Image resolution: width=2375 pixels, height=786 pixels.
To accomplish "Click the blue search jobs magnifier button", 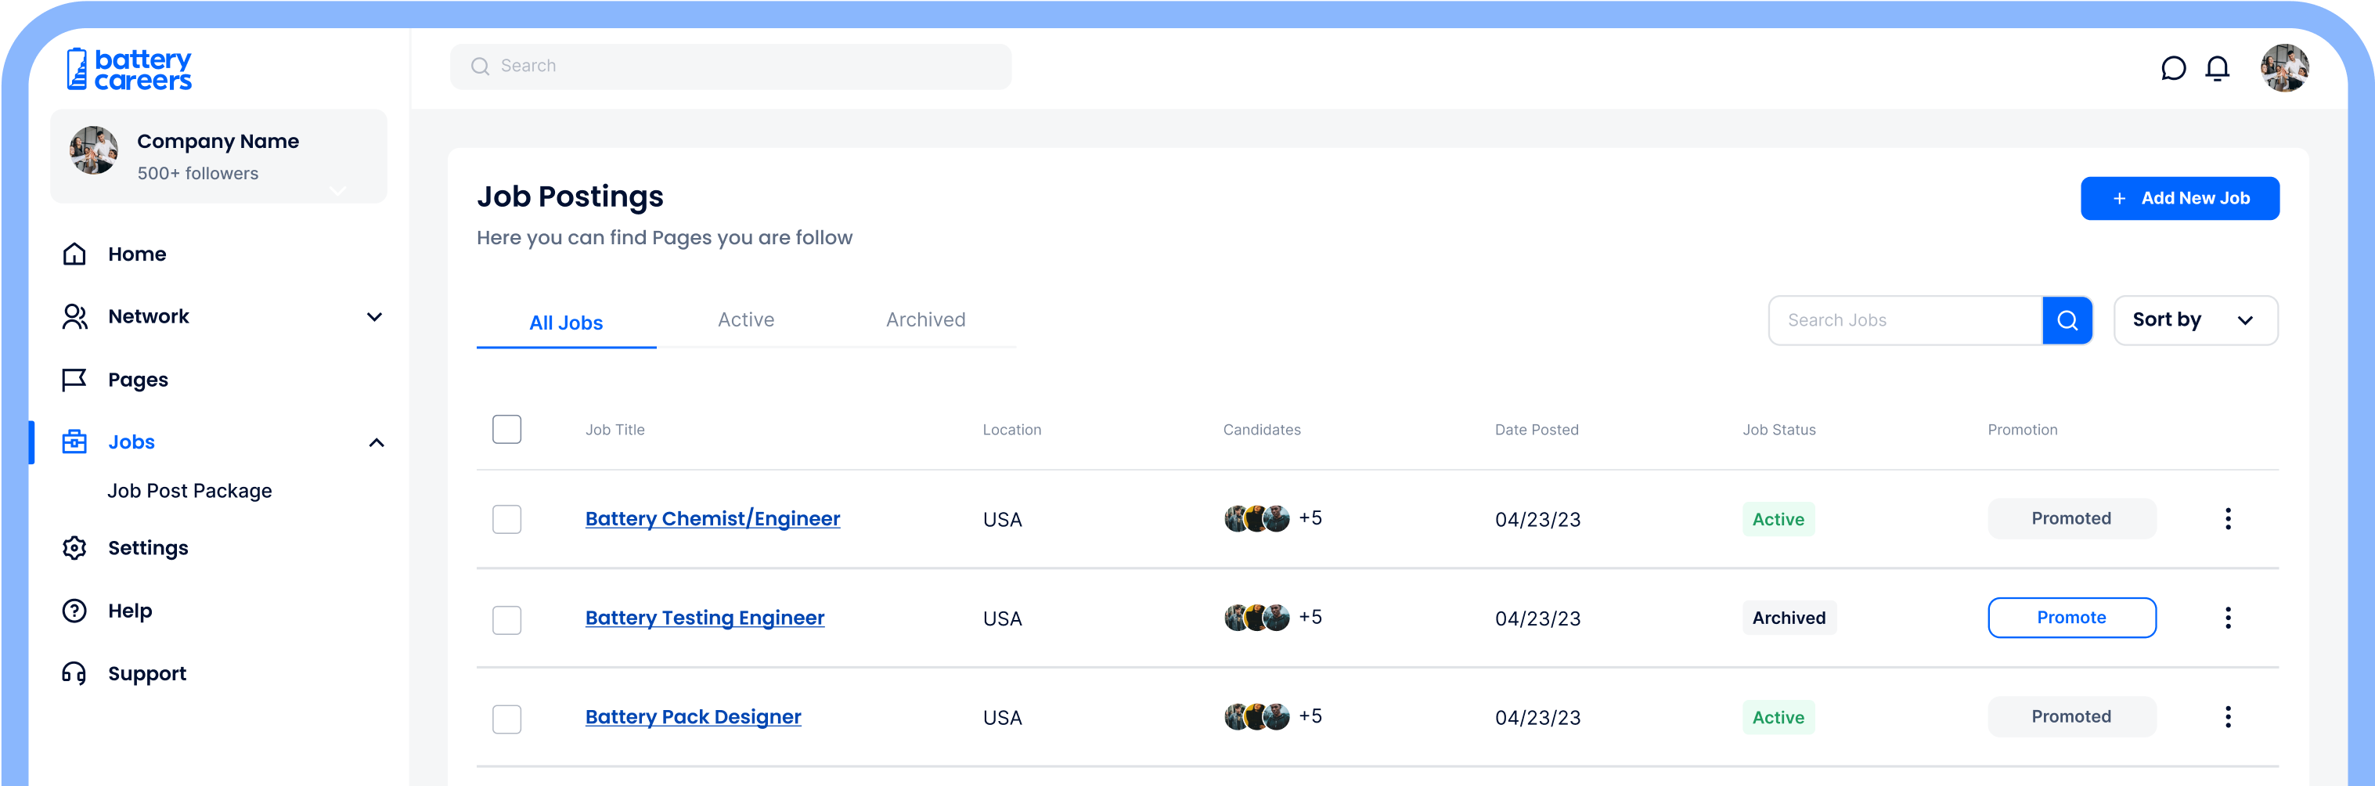I will (2066, 320).
